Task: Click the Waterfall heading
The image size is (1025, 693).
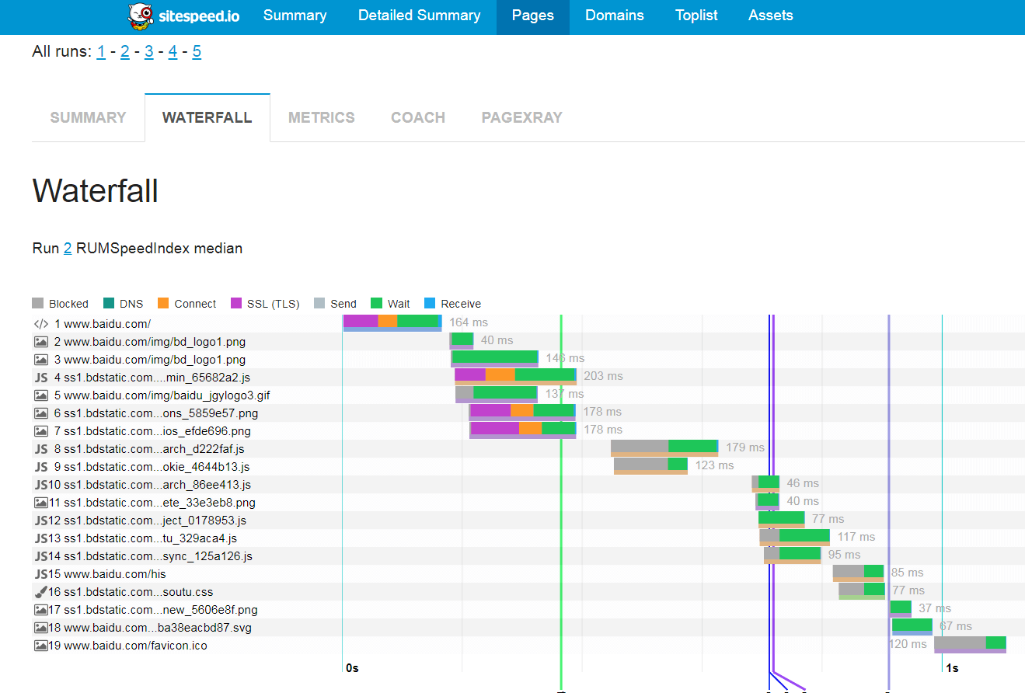Action: point(96,191)
